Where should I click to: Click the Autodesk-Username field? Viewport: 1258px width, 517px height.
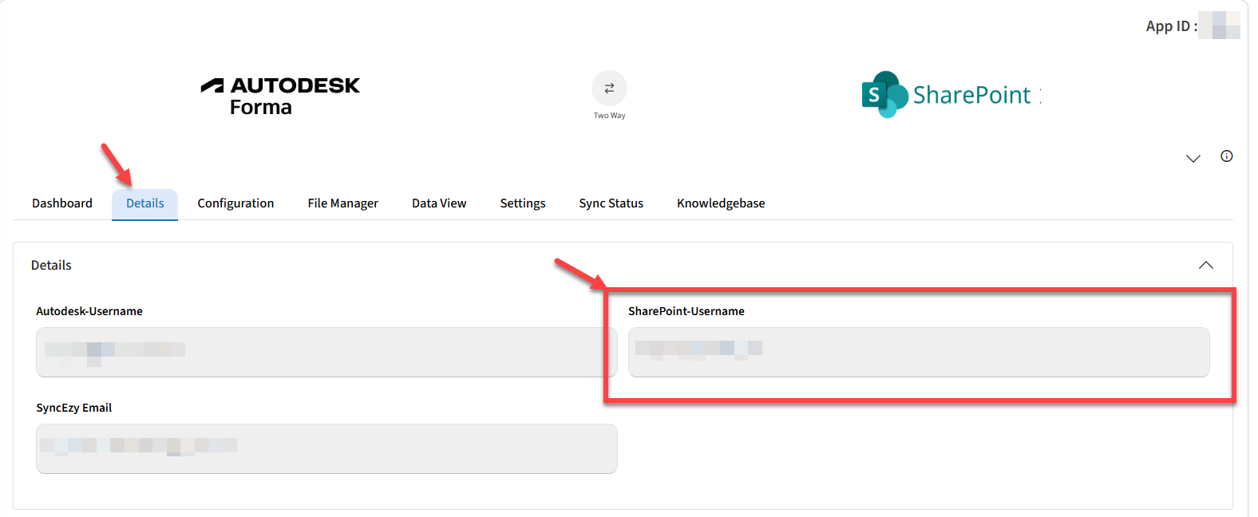[x=326, y=352]
